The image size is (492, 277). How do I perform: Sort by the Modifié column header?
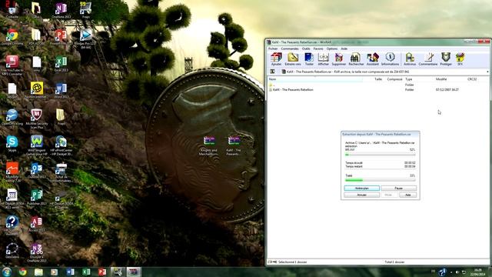click(441, 79)
